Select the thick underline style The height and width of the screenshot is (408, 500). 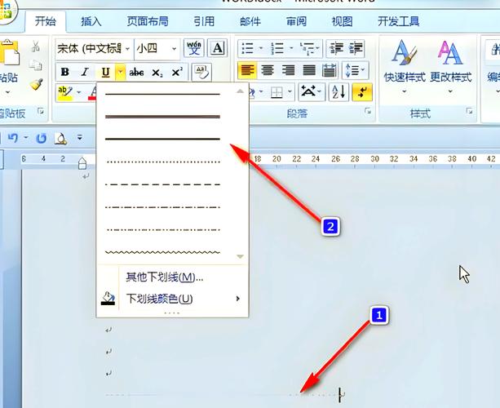(162, 139)
